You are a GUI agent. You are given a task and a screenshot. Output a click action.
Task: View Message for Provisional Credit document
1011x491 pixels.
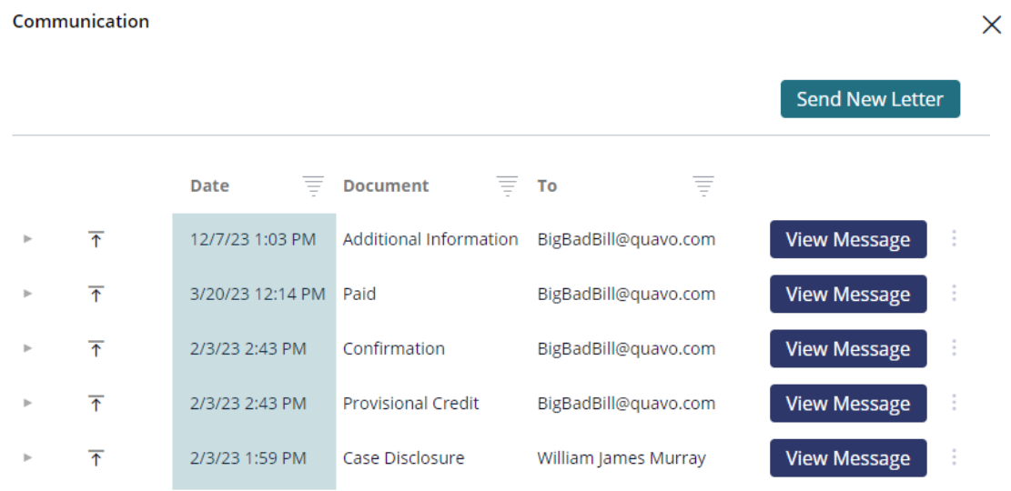coord(848,404)
